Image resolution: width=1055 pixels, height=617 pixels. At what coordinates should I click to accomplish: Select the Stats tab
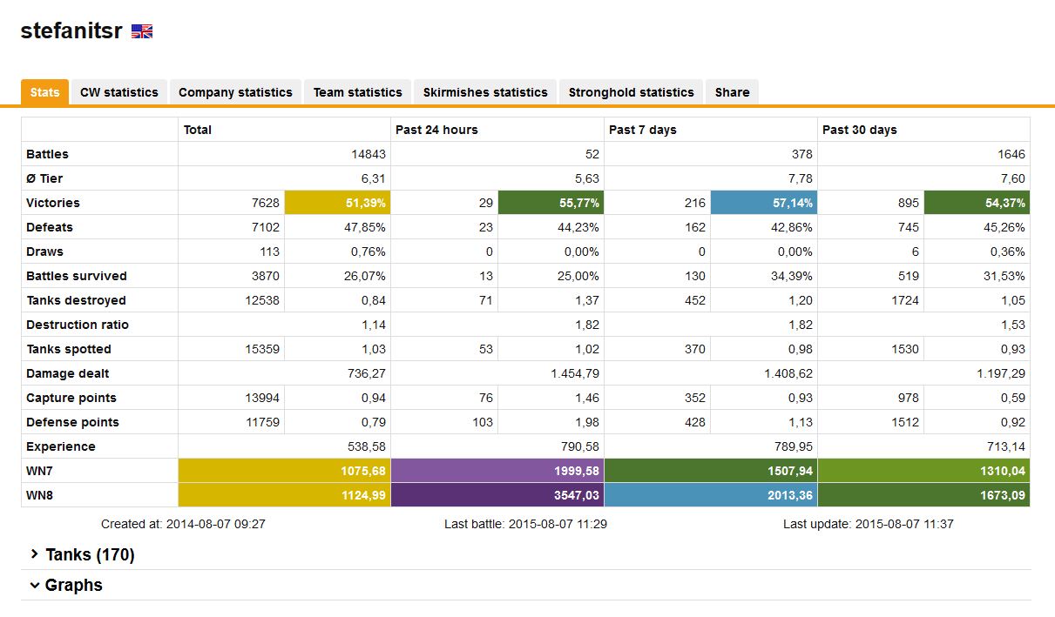click(44, 92)
